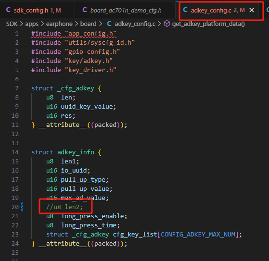Image resolution: width=269 pixels, height=261 pixels.
Task: Close the adkey_config.c tab
Action: click(252, 10)
